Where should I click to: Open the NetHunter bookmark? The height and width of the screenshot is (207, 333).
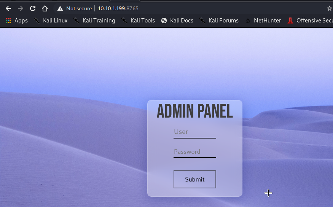(268, 21)
